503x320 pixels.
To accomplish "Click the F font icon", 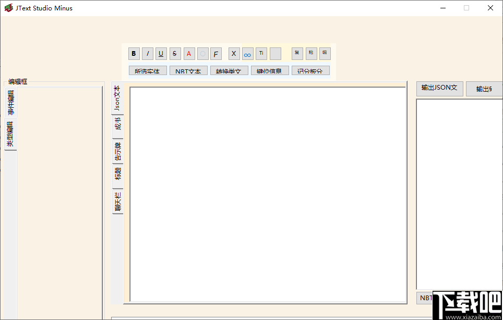I will pos(215,53).
